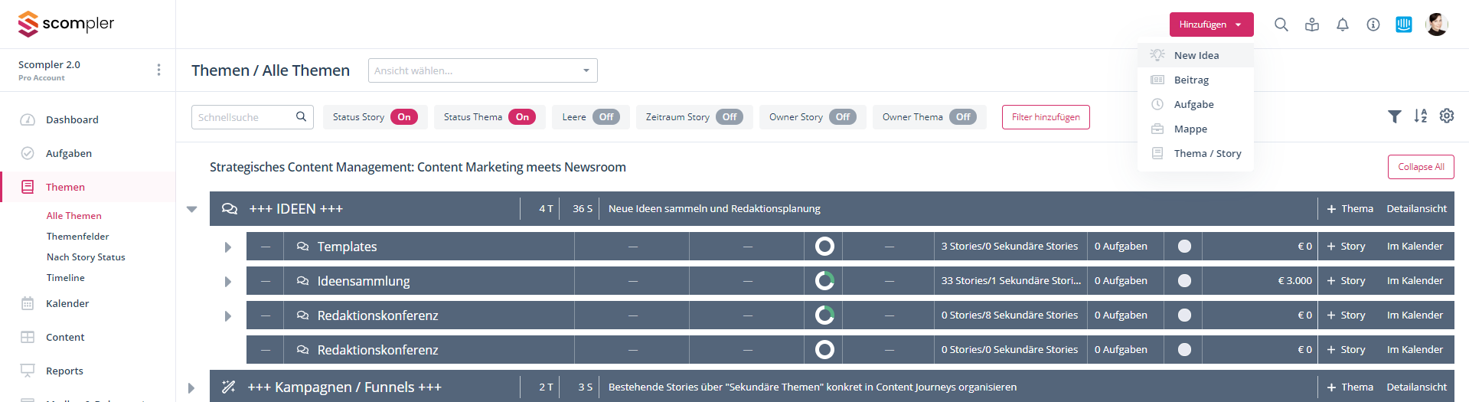Open the Ansicht wählen dropdown

(482, 70)
